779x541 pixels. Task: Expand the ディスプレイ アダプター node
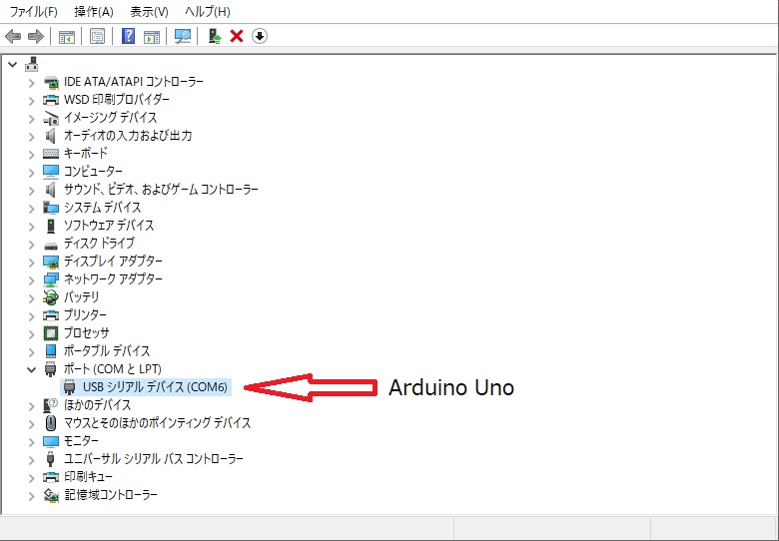32,262
